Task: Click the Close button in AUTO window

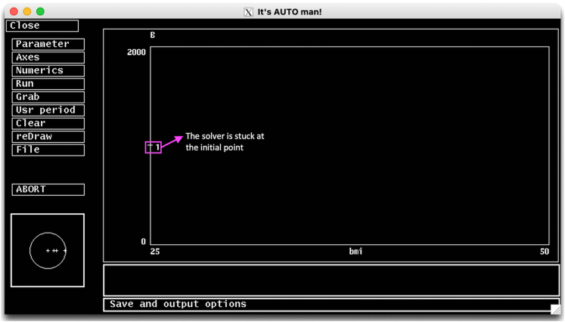Action: tap(42, 26)
